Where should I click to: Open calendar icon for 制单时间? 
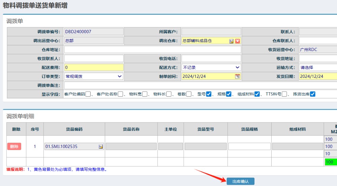pos(237,77)
